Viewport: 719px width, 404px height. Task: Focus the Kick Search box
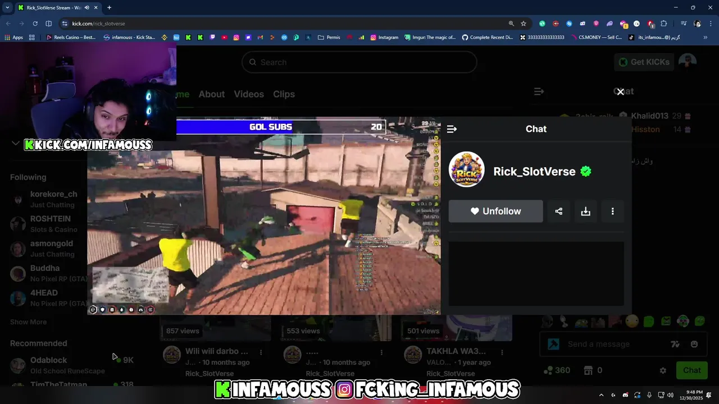click(x=359, y=62)
